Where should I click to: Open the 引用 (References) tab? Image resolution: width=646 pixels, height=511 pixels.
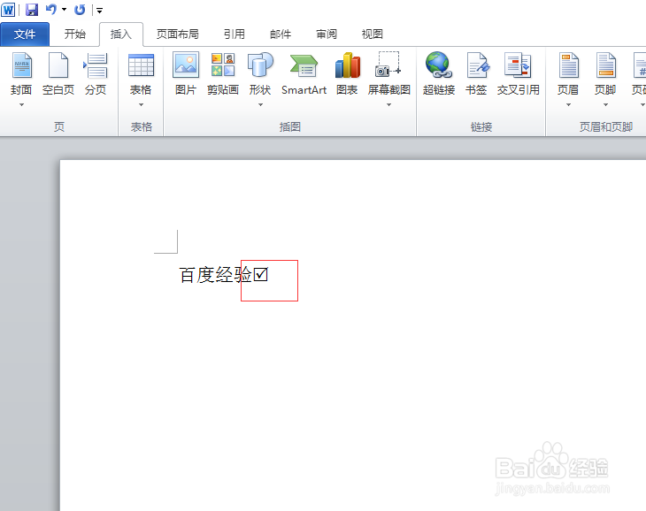click(x=234, y=34)
